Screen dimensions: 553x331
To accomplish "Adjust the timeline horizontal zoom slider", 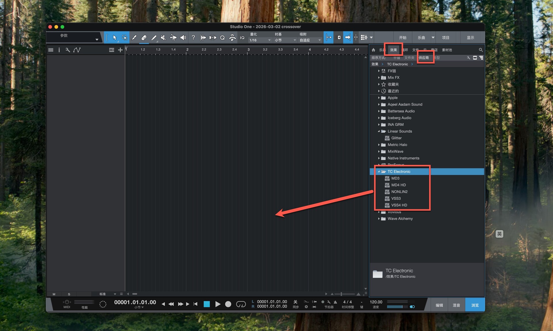I will 341,294.
